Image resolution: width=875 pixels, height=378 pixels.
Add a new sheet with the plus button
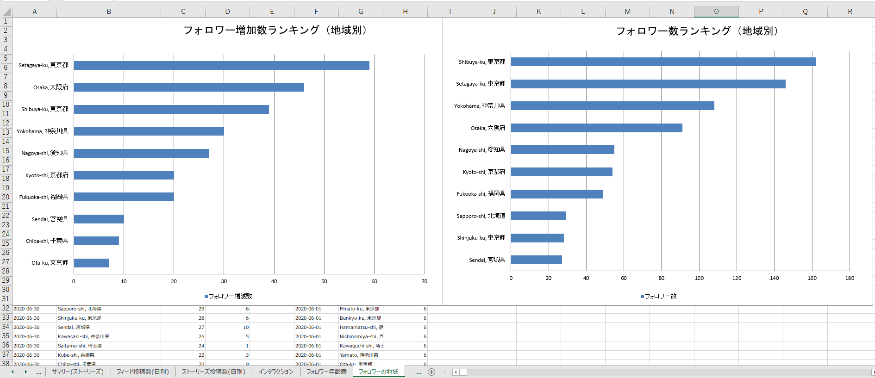(431, 372)
